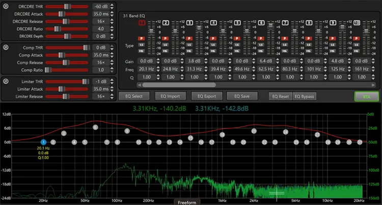
Task: Click the band 1 Gain stepper arrows
Action: (158, 61)
